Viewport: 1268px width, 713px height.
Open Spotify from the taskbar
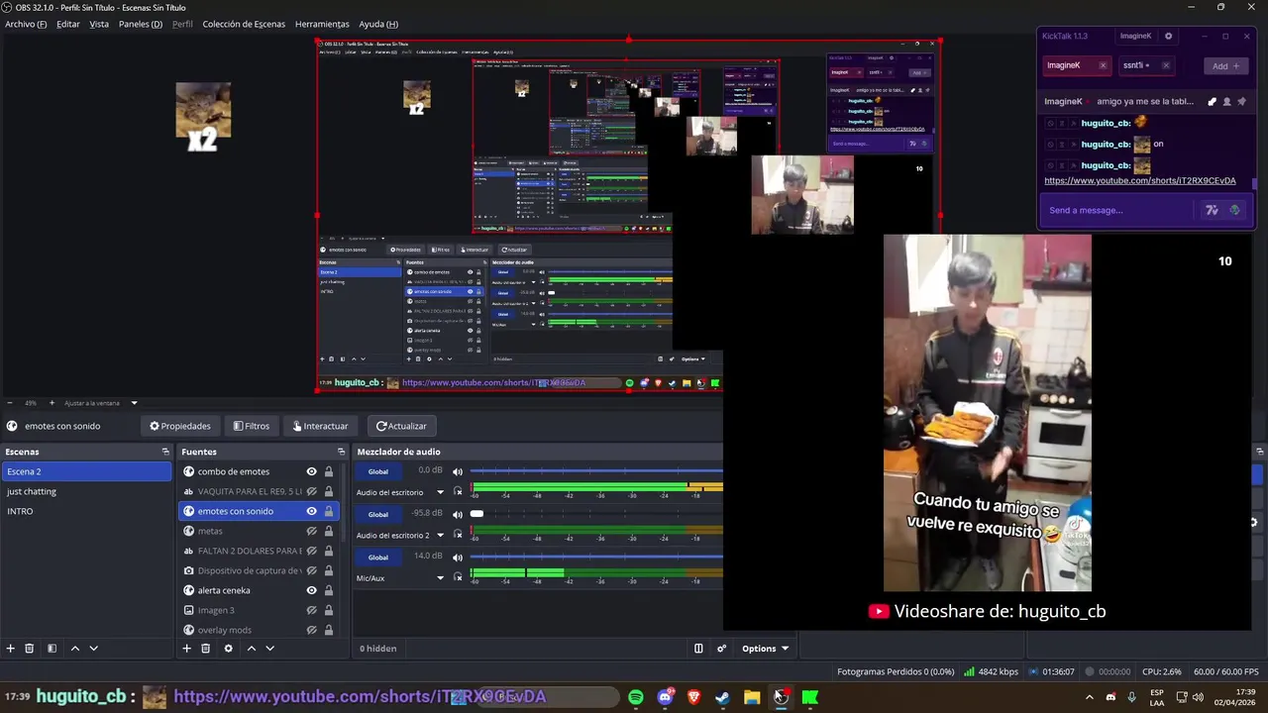635,697
